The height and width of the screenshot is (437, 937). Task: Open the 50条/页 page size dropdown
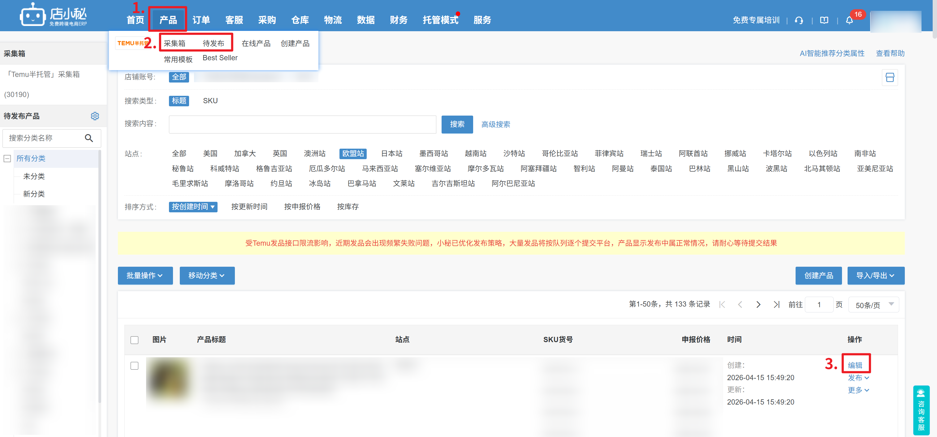(873, 305)
